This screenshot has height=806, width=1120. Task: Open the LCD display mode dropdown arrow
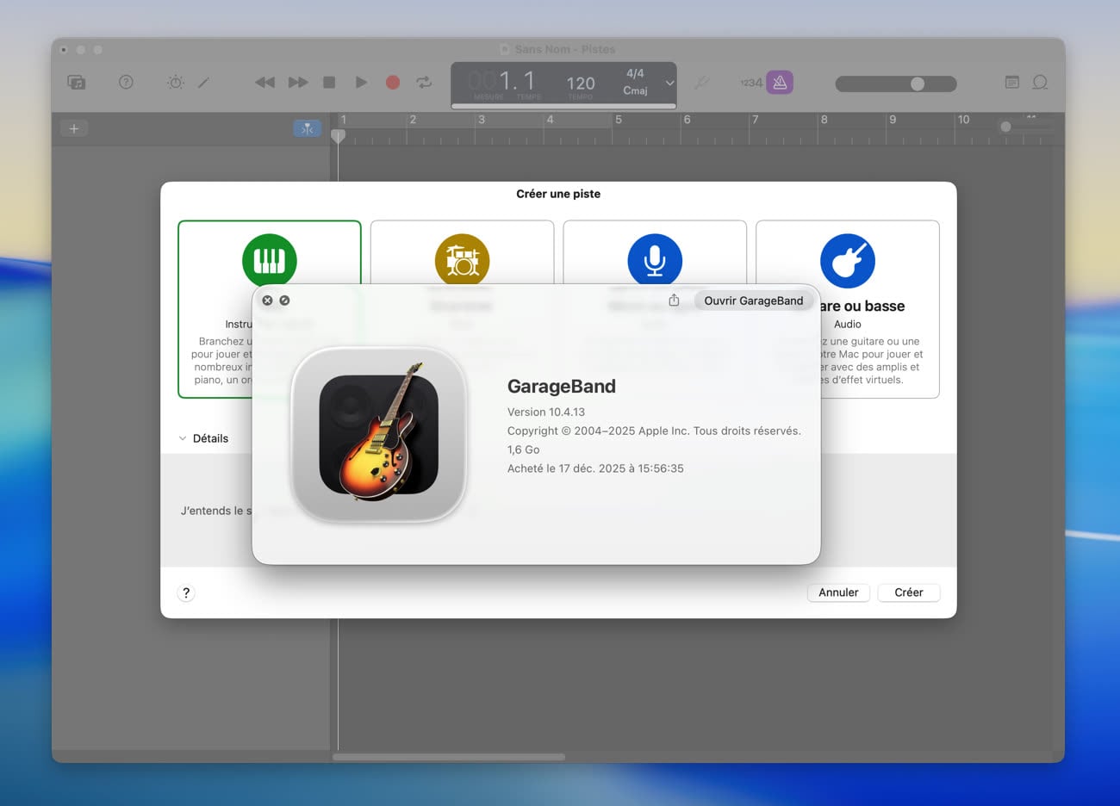[x=669, y=83]
